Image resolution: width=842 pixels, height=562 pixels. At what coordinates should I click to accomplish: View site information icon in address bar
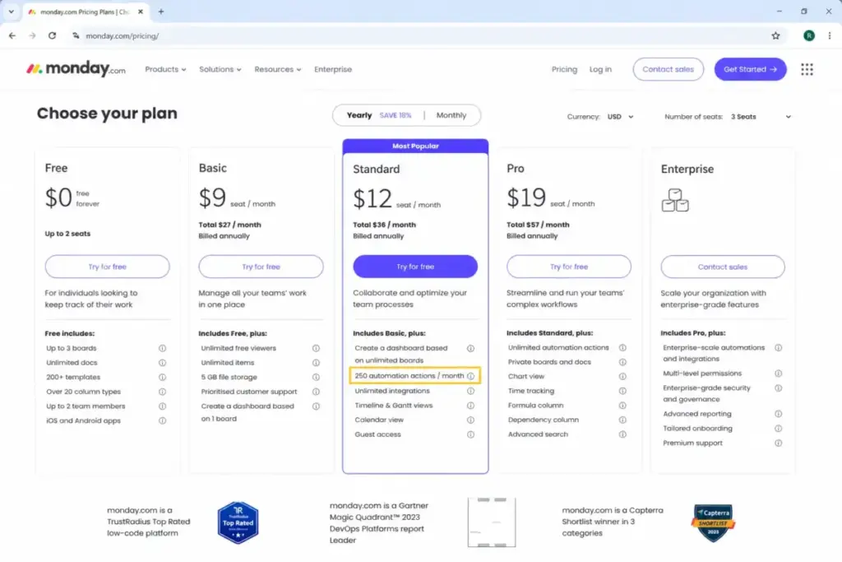(x=76, y=36)
